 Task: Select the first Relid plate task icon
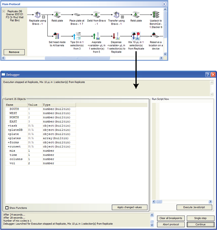pos(57,14)
